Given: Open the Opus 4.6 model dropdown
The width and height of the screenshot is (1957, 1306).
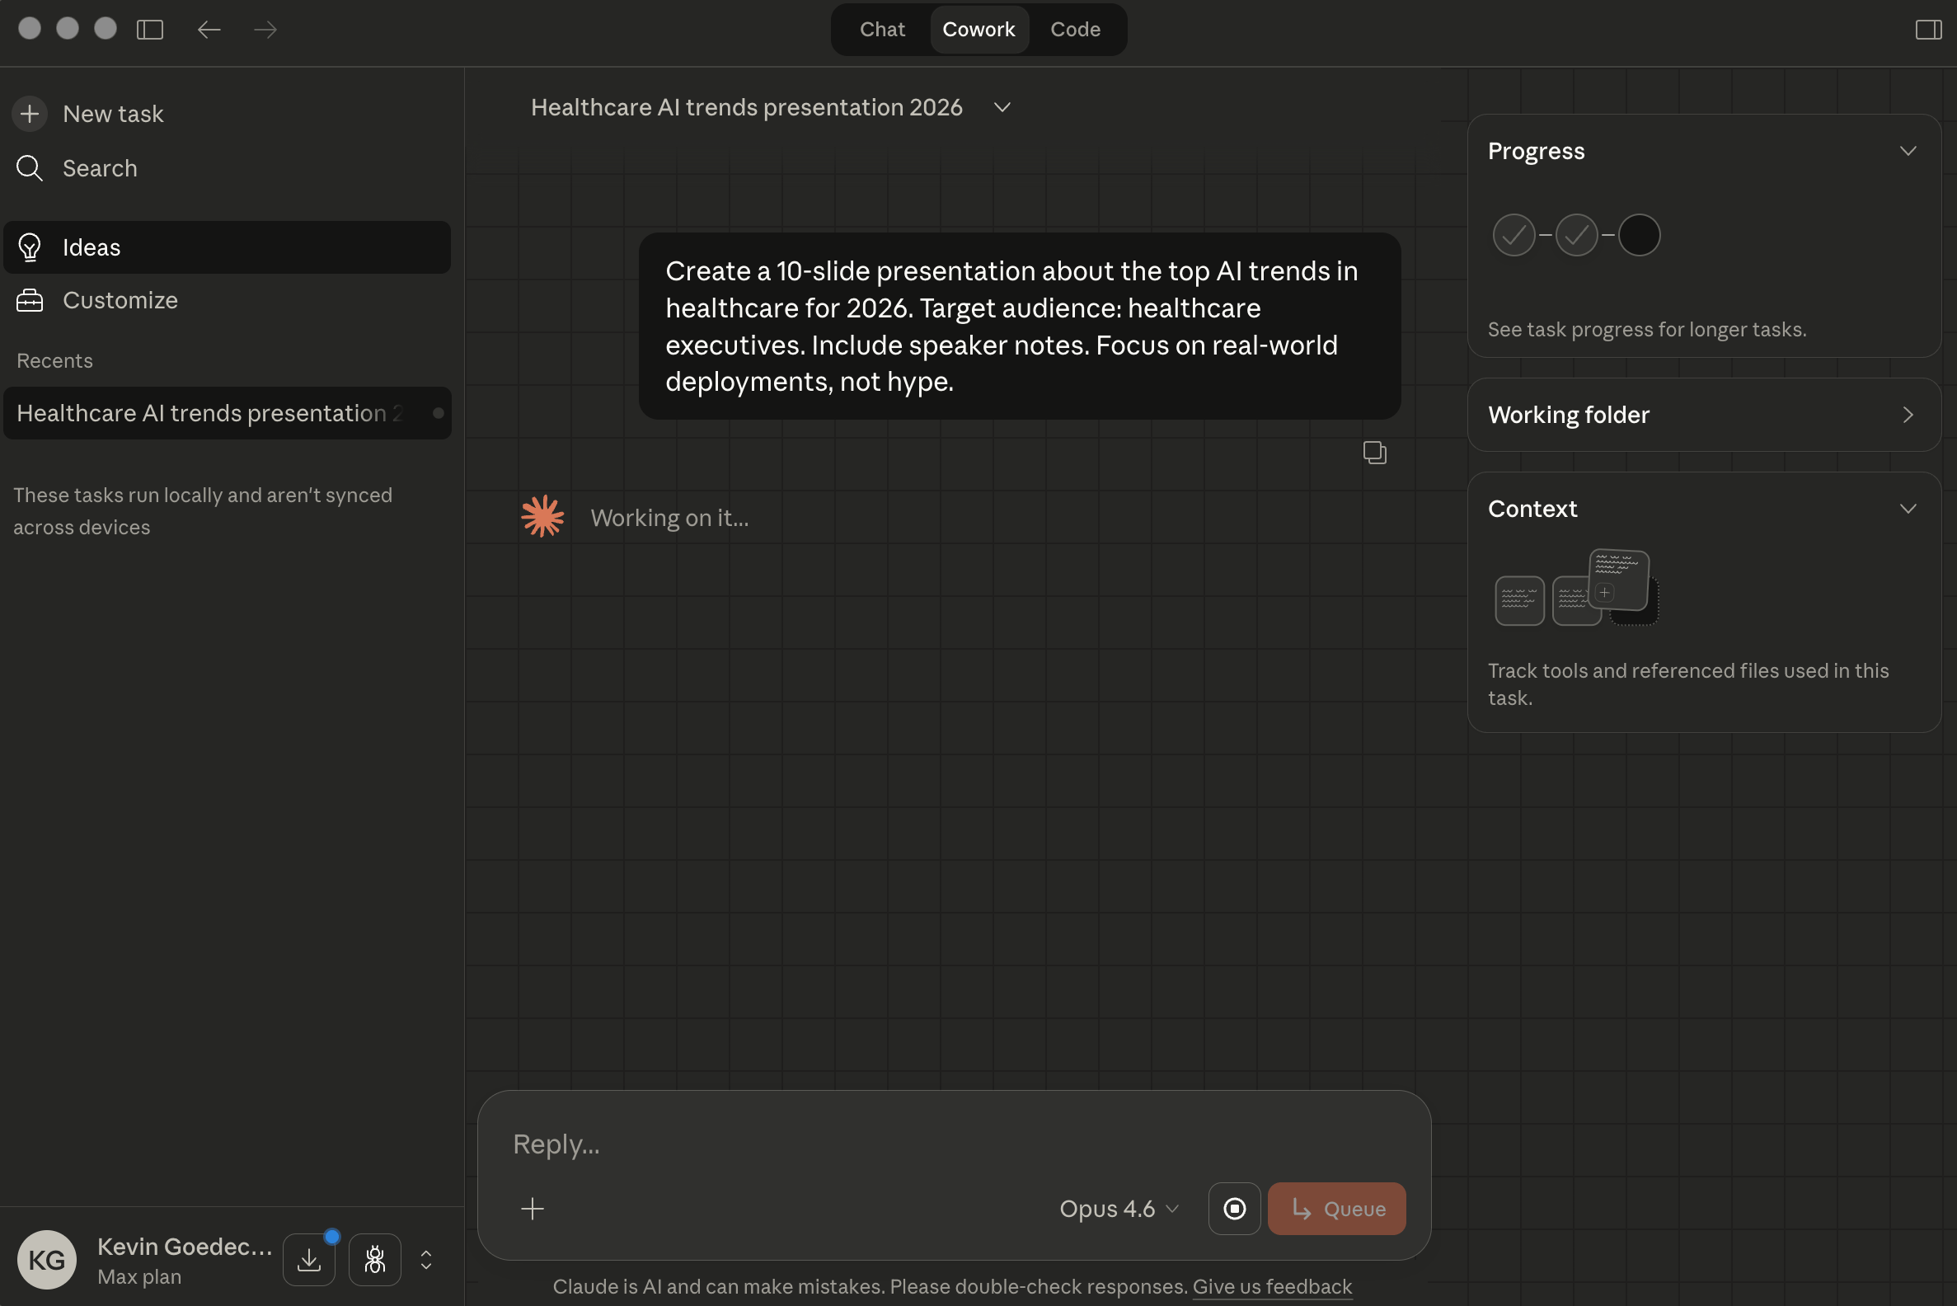Looking at the screenshot, I should click(1119, 1209).
